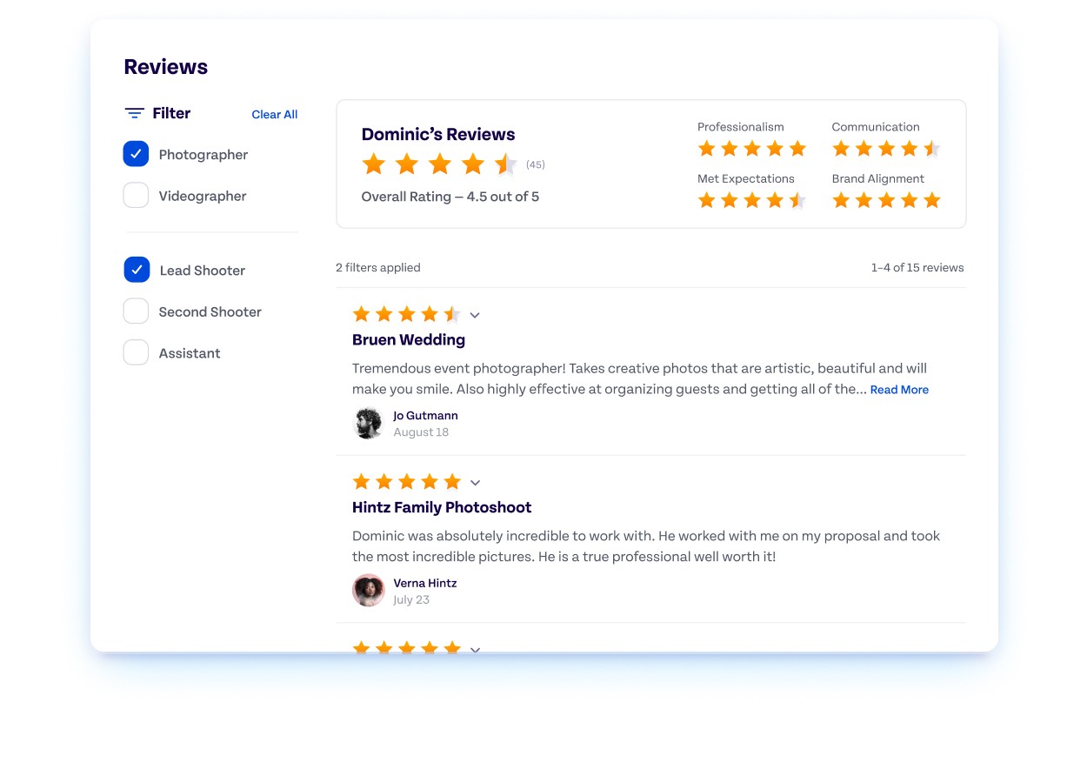
Task: Click the overall rating stars under Dominic's Reviews
Action: pyautogui.click(x=439, y=164)
